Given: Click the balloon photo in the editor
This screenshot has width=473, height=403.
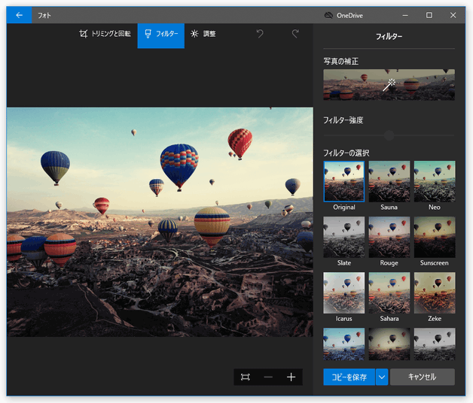Looking at the screenshot, I should tap(160, 222).
